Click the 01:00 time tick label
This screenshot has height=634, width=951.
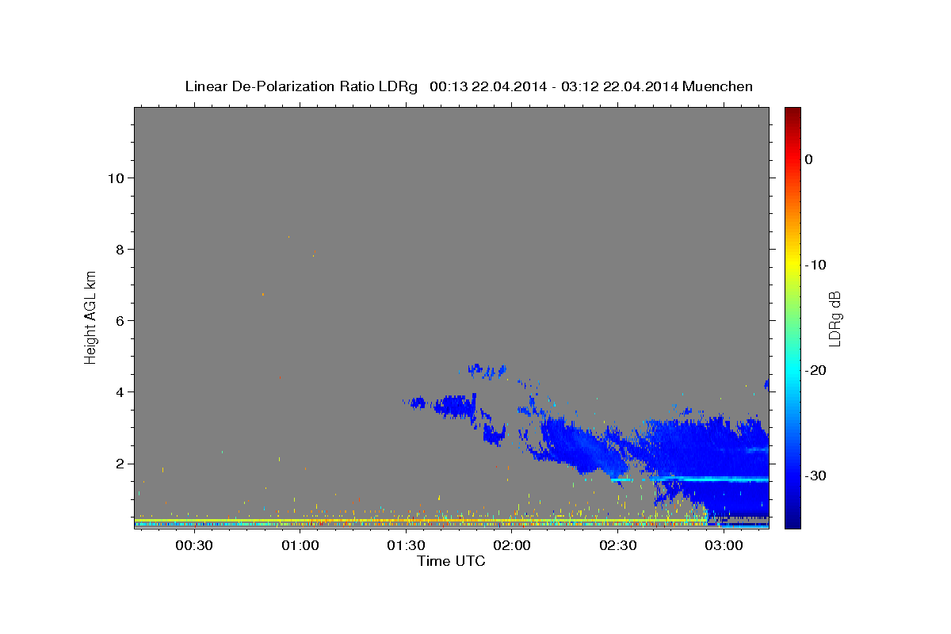click(300, 545)
